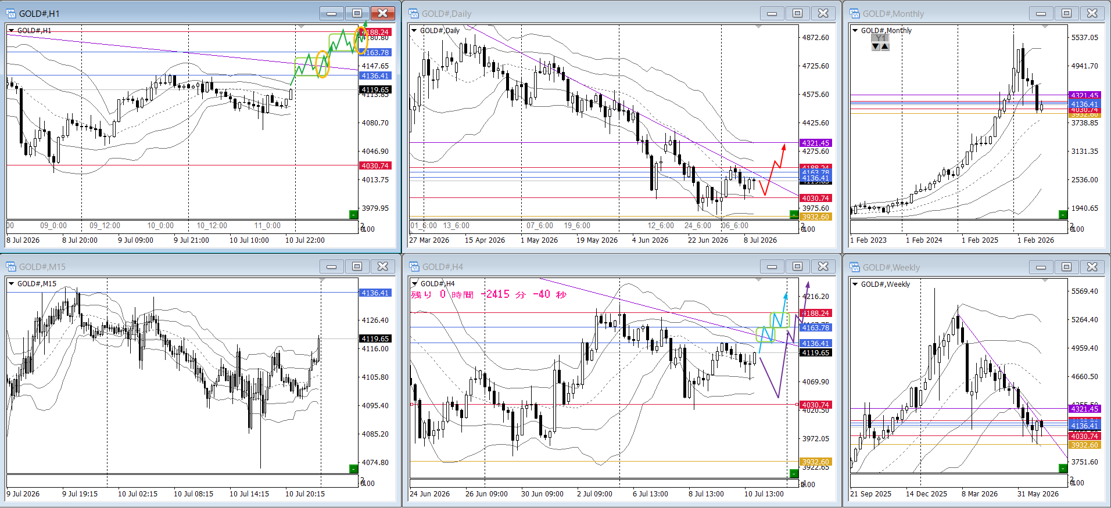The image size is (1111, 508).
Task: Click the 4030.74 price label in Daily chart
Action: 815,199
